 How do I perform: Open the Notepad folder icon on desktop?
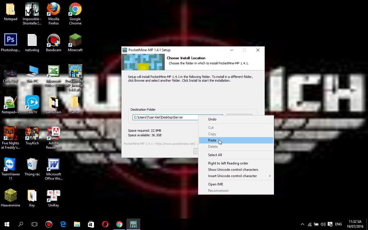[x=11, y=12]
